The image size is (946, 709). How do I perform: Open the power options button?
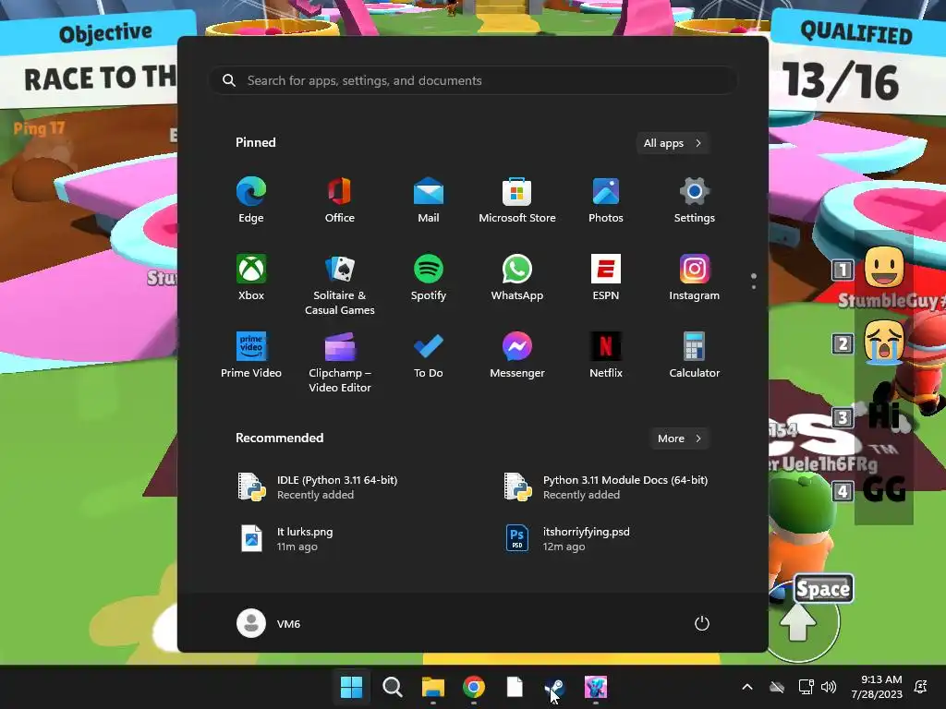click(702, 623)
